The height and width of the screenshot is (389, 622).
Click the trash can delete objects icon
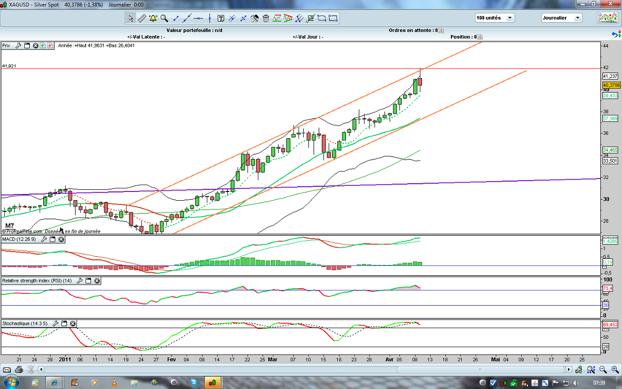(x=266, y=18)
